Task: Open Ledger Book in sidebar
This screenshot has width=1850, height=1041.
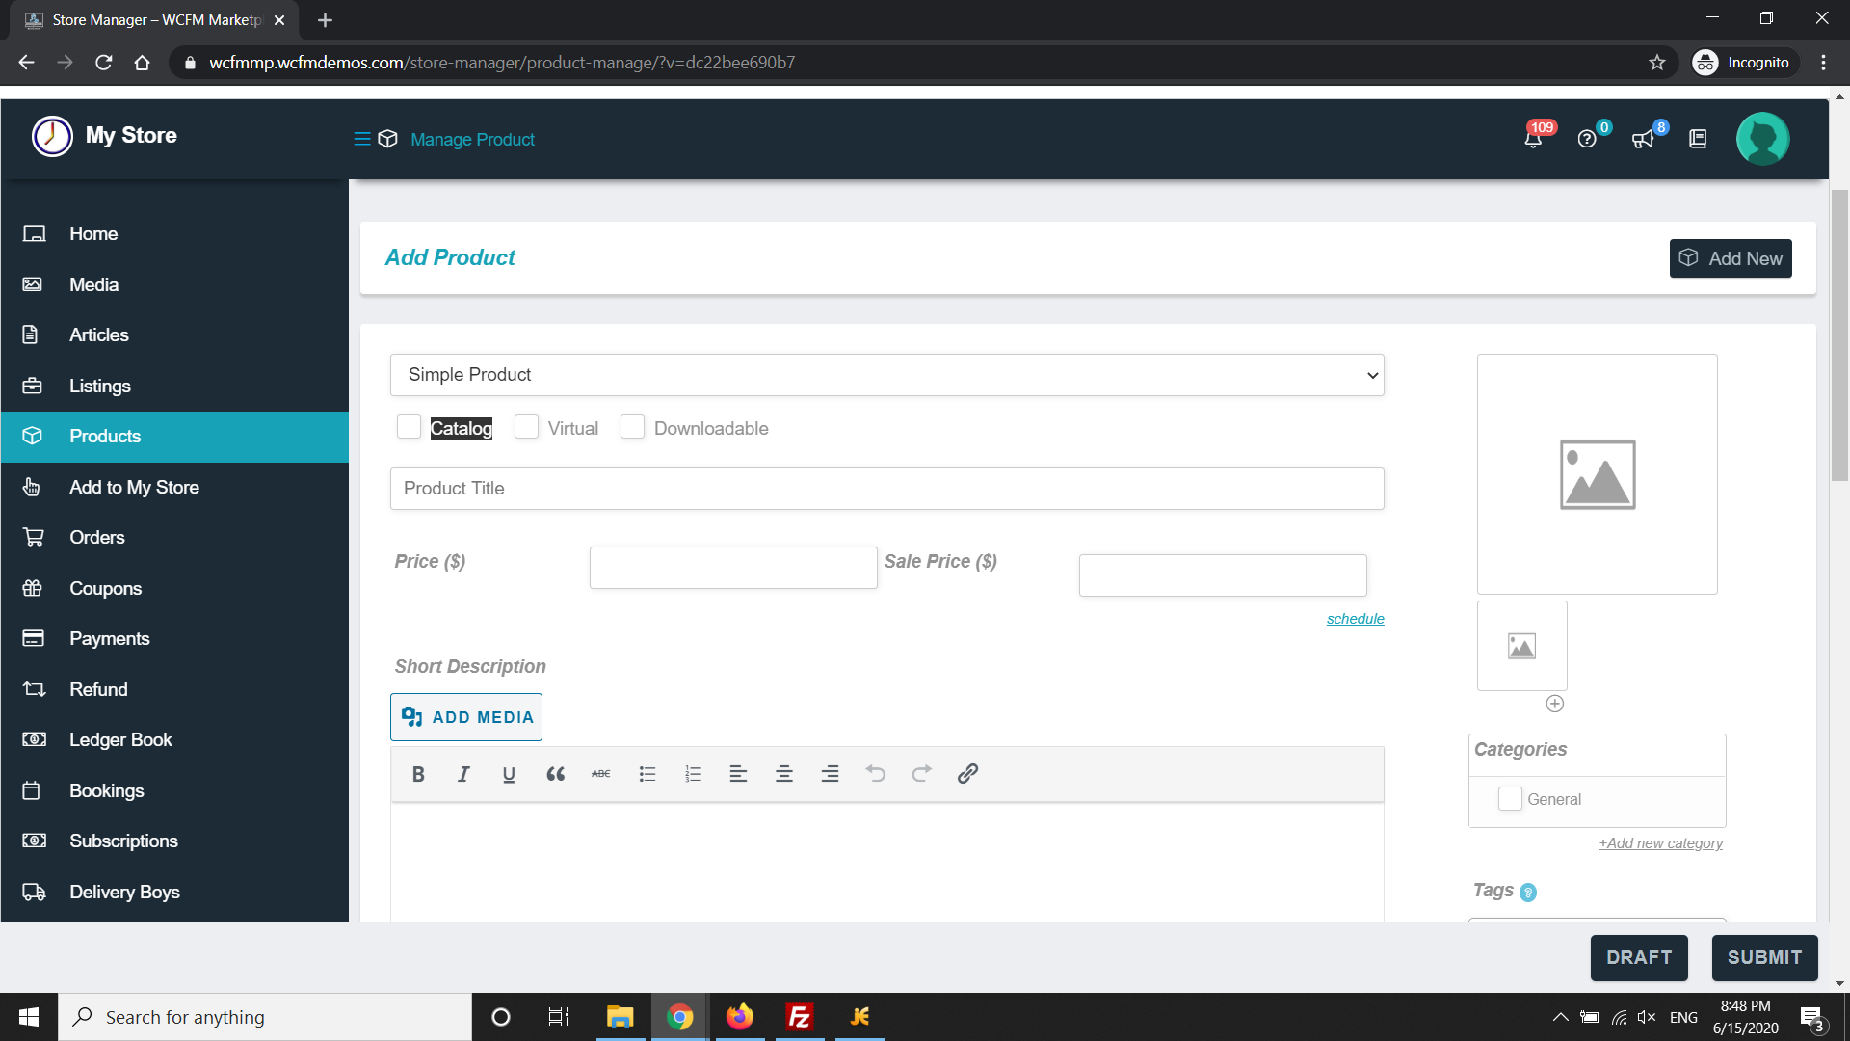Action: pyautogui.click(x=174, y=740)
